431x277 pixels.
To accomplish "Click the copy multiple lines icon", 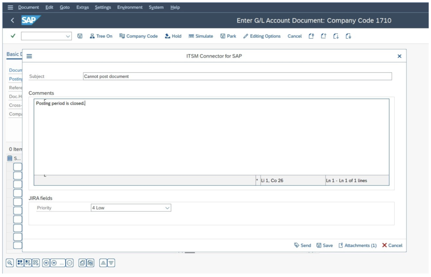I will point(90,263).
